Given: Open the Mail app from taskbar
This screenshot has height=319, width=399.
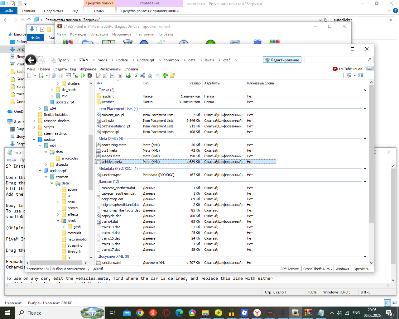Looking at the screenshot, I should click(127, 313).
